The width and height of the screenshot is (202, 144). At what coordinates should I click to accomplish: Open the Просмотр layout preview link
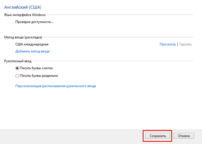point(168,44)
